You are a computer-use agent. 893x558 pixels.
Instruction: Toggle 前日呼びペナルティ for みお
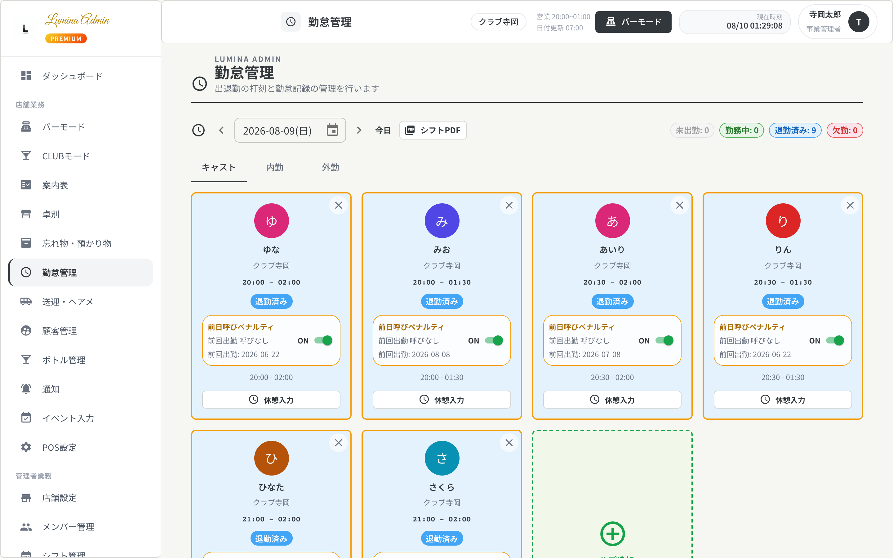(494, 341)
